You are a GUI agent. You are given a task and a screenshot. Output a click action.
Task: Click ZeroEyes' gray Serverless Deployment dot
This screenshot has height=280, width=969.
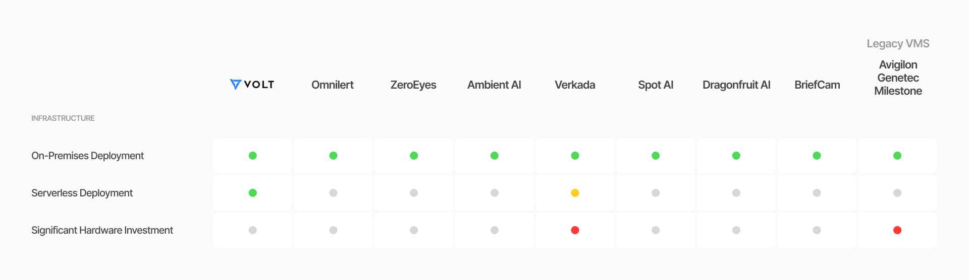(414, 193)
